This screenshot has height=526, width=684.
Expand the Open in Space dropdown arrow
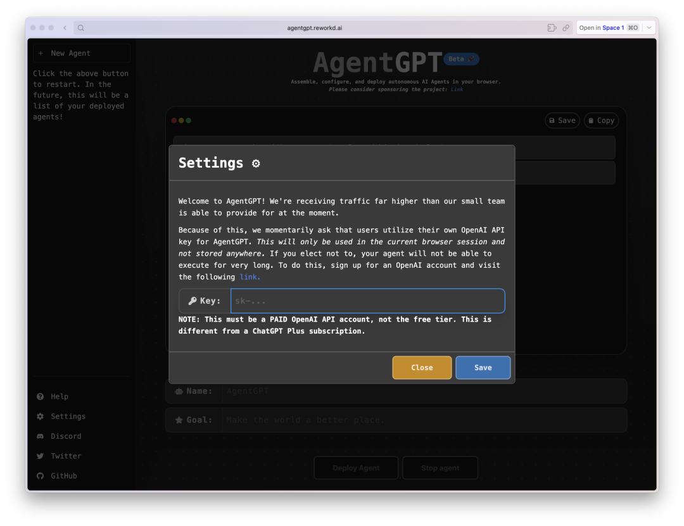click(x=649, y=28)
